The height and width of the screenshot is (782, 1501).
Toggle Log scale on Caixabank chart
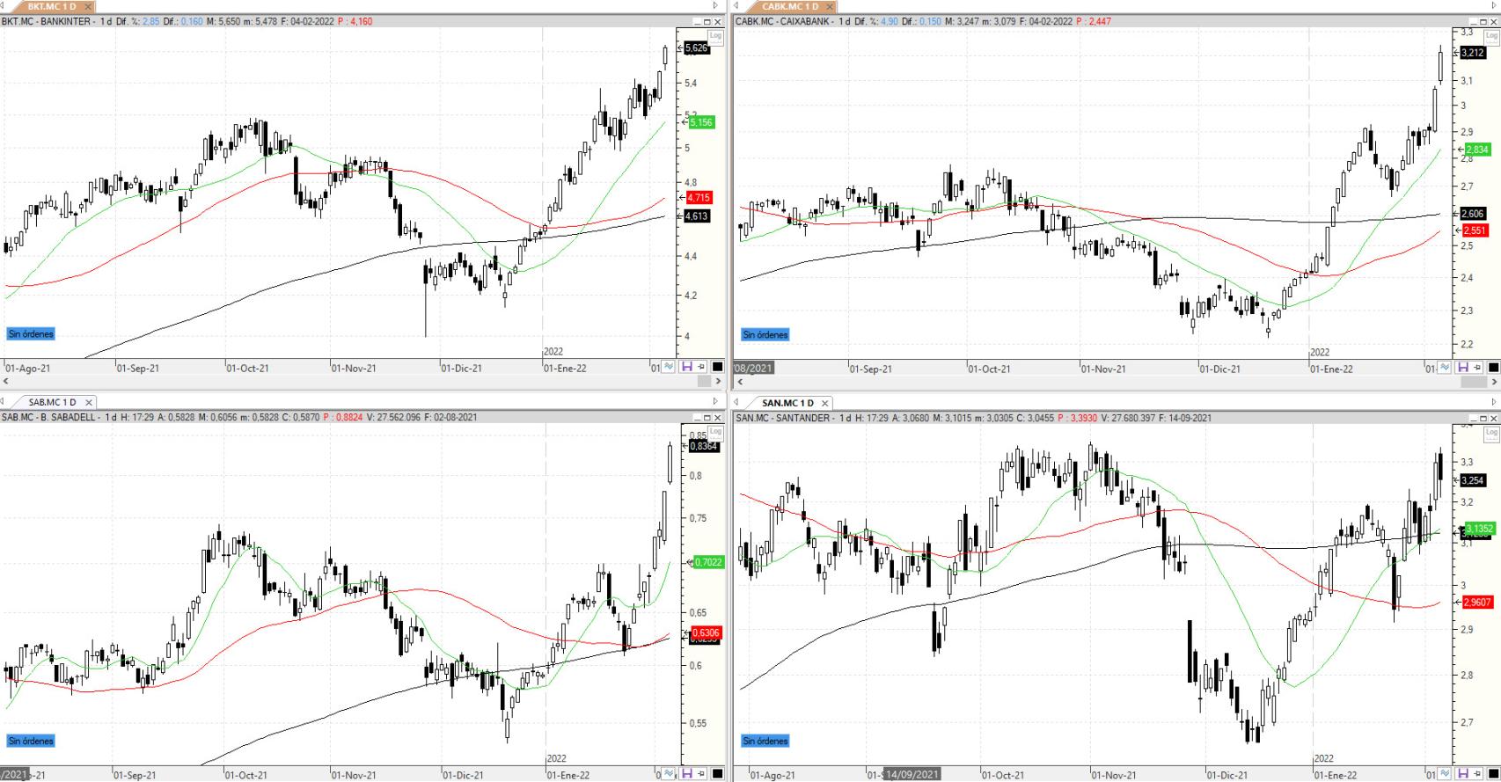coord(1492,36)
